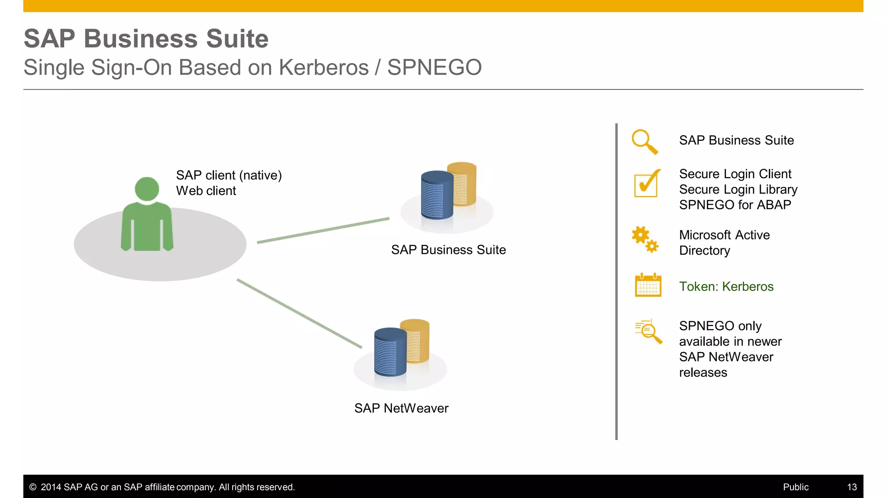This screenshot has width=887, height=498.
Task: Select the Single Sign-On Based on Kerberos subtitle
Action: tap(253, 67)
